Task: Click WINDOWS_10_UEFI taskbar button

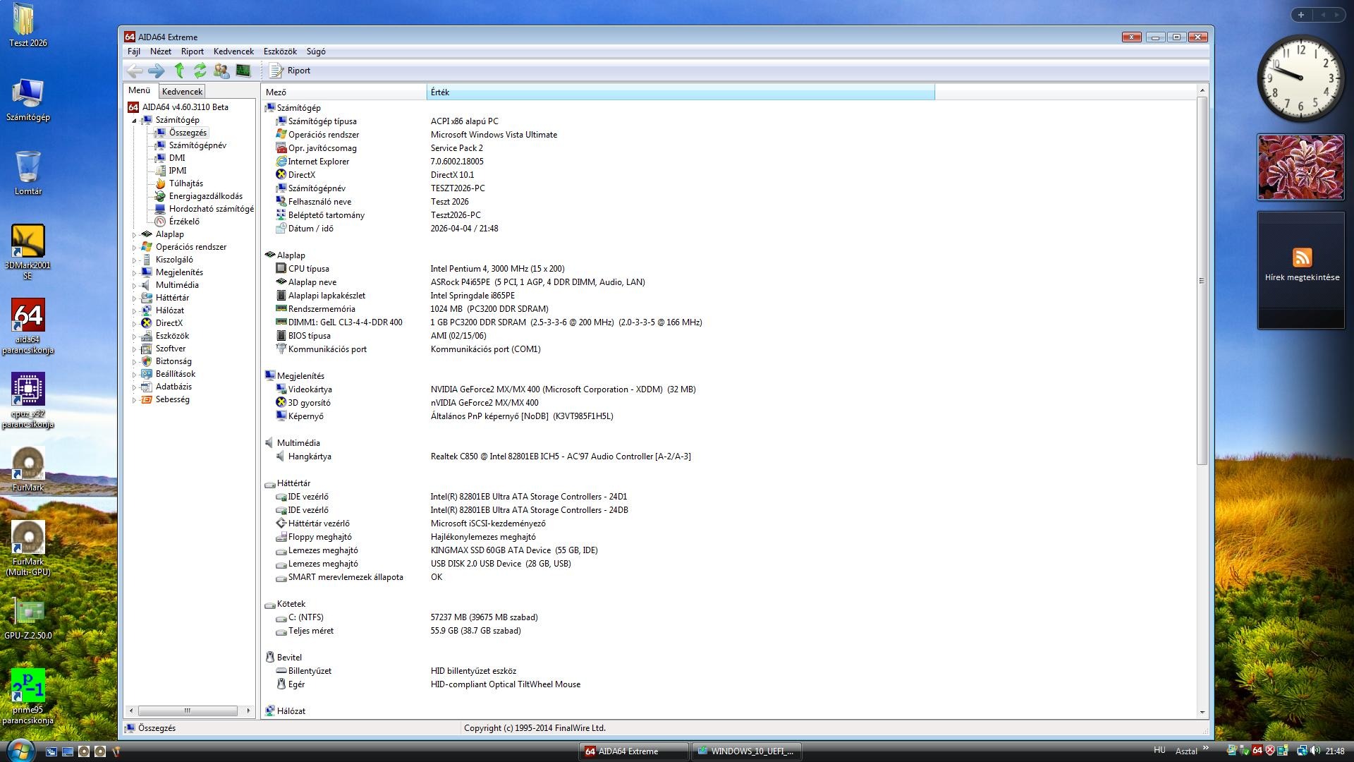Action: pos(745,751)
